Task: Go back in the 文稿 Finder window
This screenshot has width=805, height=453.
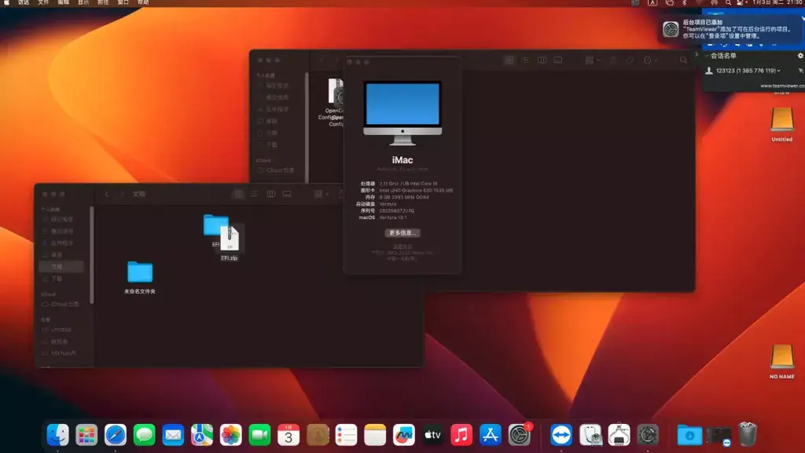Action: (x=107, y=194)
